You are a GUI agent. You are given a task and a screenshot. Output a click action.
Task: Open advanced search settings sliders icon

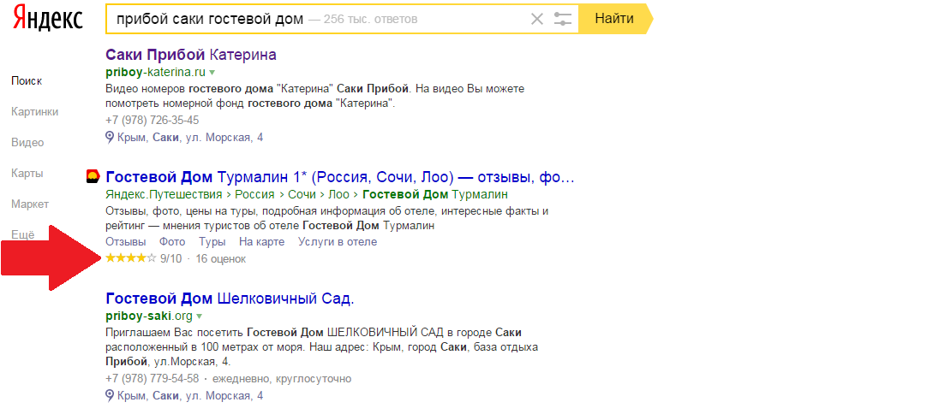coord(562,19)
